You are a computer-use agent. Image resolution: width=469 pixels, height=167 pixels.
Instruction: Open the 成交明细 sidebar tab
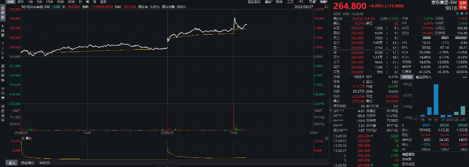pos(3,73)
